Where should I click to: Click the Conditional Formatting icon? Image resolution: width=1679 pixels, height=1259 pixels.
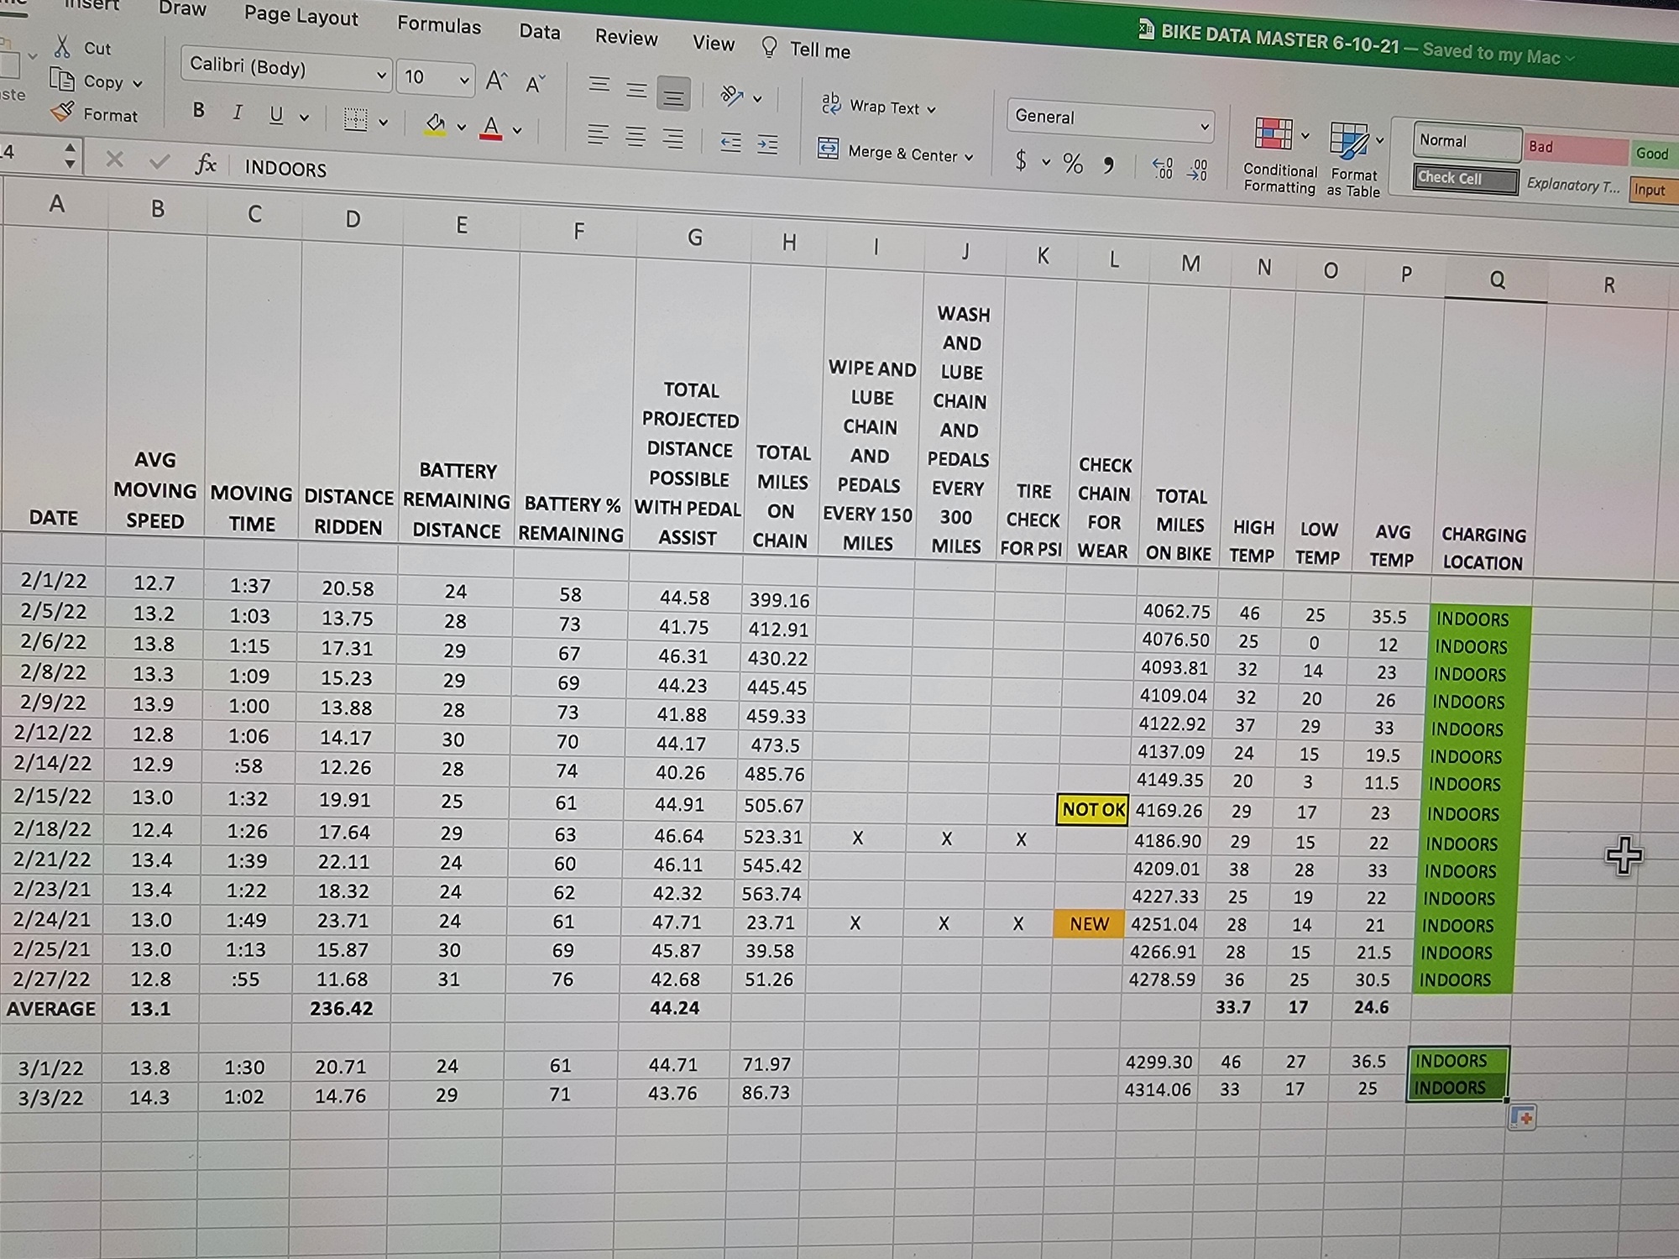point(1274,134)
